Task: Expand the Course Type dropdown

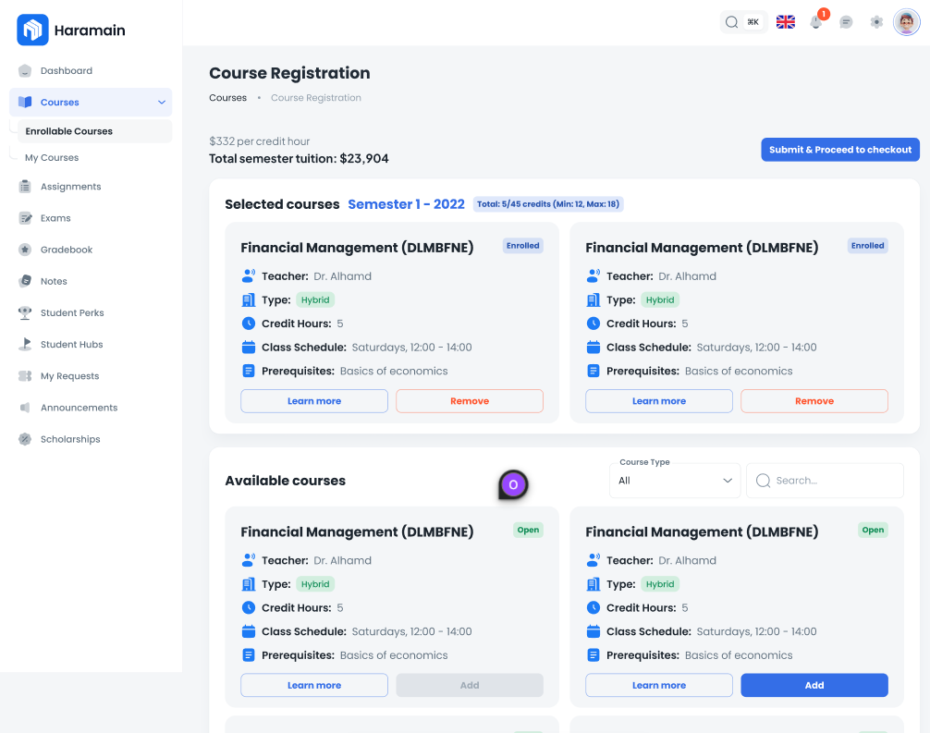Action: pos(675,481)
